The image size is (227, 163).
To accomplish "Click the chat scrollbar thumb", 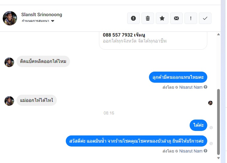I will [218, 122].
